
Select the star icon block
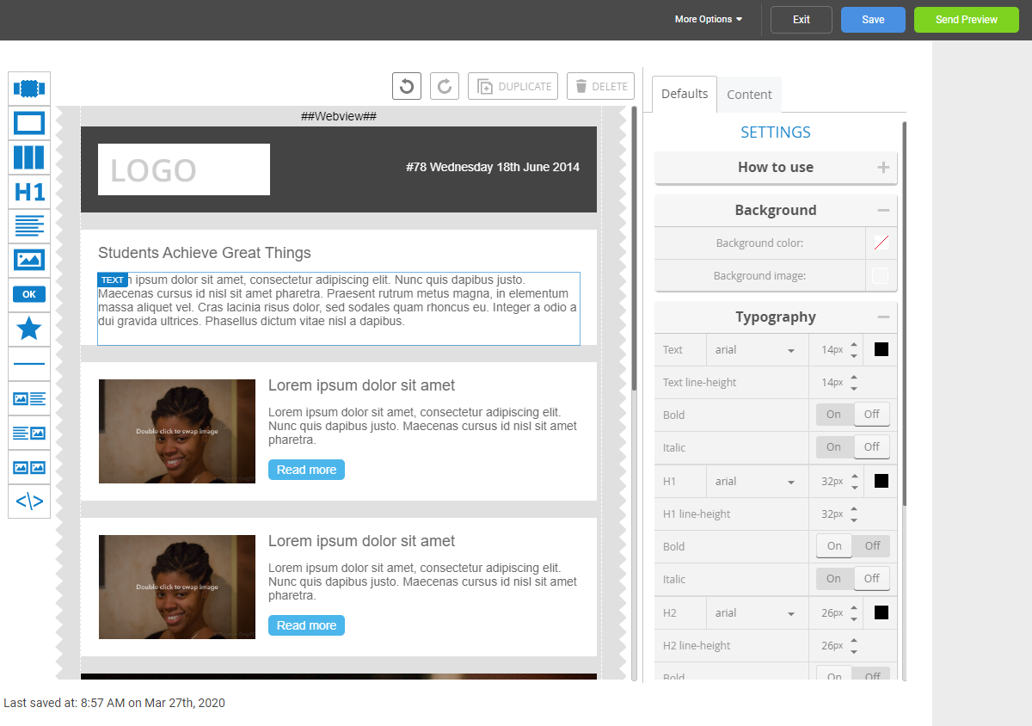point(29,329)
